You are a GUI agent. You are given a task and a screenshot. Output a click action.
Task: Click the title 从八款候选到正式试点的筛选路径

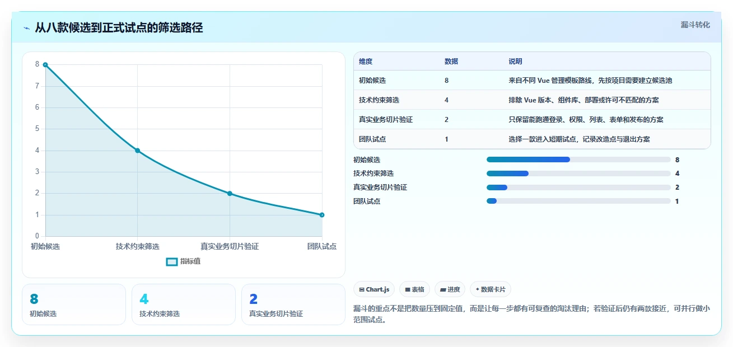tap(119, 28)
